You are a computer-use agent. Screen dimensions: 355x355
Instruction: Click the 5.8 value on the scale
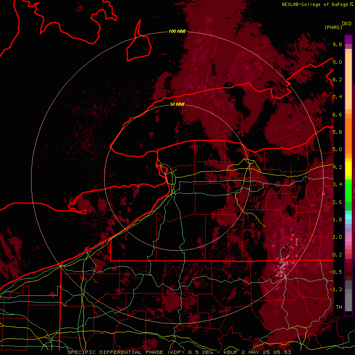[x=337, y=132]
